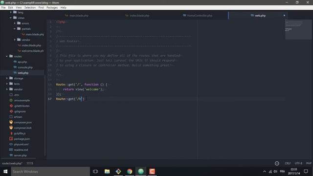The height and width of the screenshot is (176, 313).
Task: Open the Packages menu
Action: pyautogui.click(x=52, y=8)
